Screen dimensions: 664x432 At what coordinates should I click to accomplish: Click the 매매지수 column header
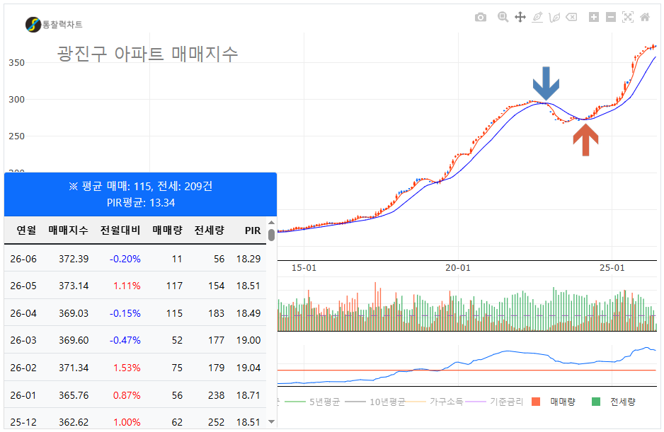(68, 230)
